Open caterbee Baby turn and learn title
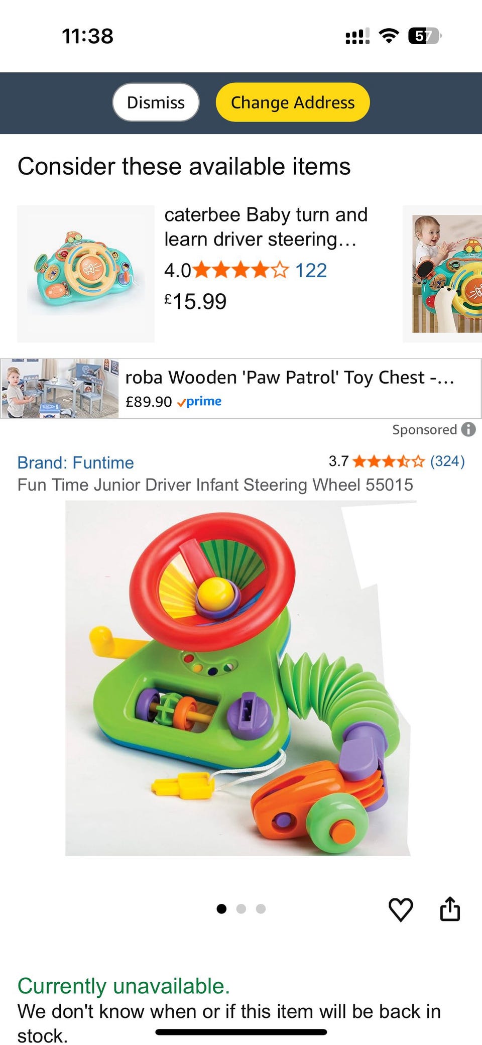The width and height of the screenshot is (482, 1045). 266,227
